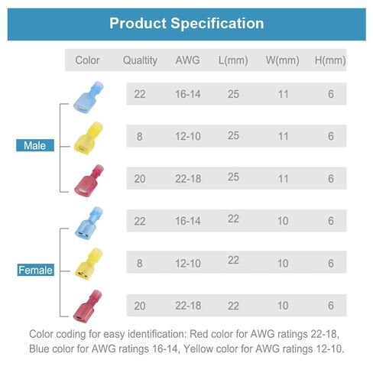The height and width of the screenshot is (373, 373).
Task: Click the red male connector image
Action: coord(89,180)
